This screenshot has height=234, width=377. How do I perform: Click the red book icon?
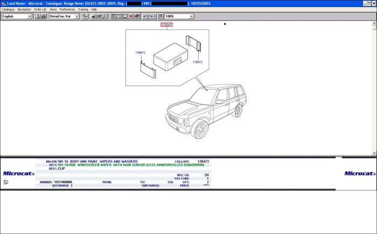pyautogui.click(x=137, y=16)
